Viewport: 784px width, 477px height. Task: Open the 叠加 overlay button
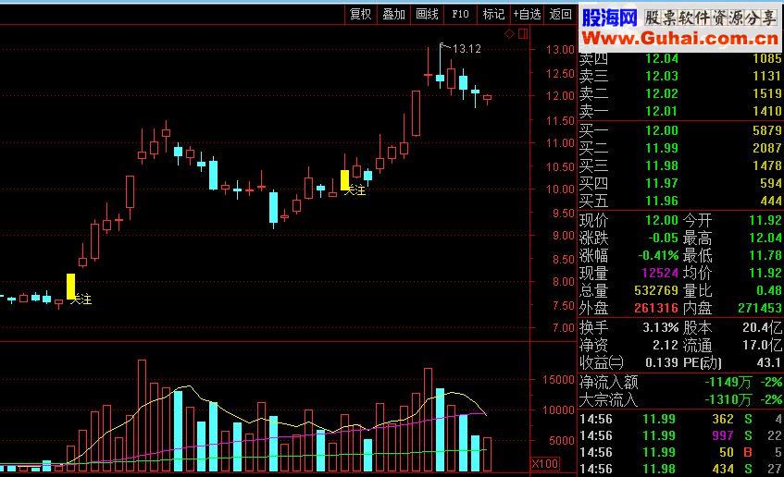(x=393, y=15)
